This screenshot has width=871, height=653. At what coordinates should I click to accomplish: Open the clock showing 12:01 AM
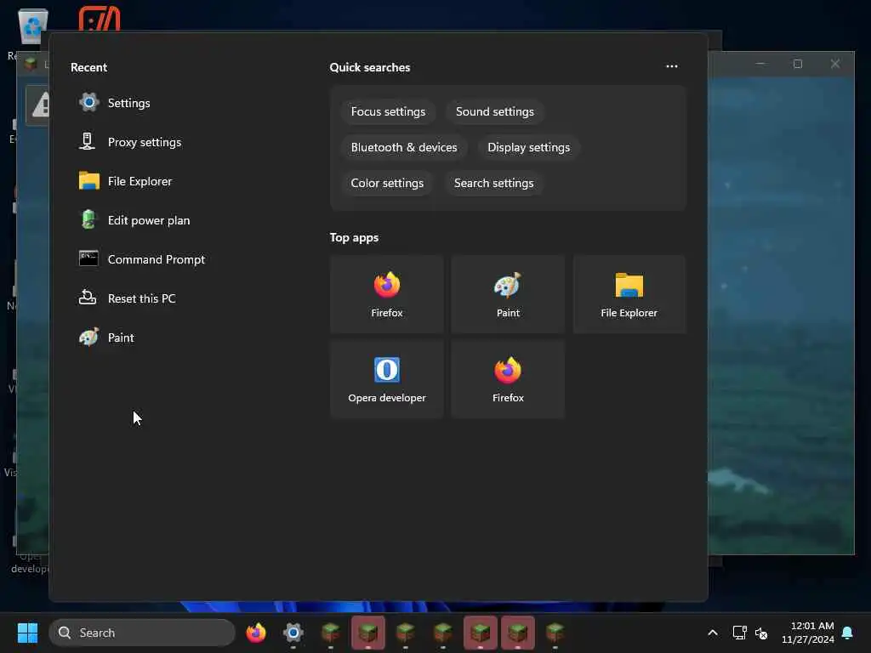[808, 633]
